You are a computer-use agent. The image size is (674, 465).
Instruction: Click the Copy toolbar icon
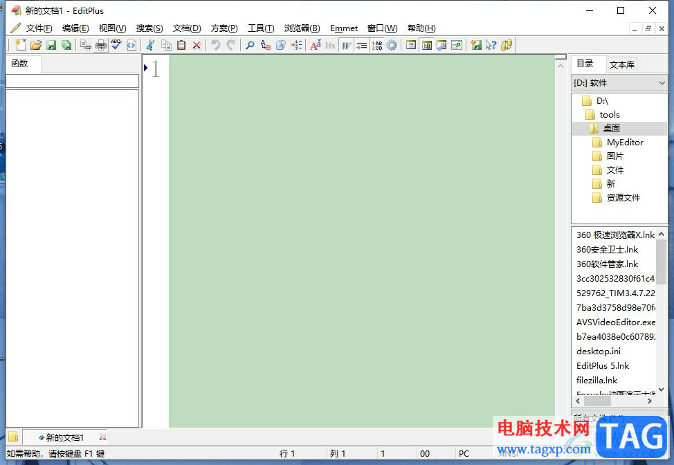[166, 45]
